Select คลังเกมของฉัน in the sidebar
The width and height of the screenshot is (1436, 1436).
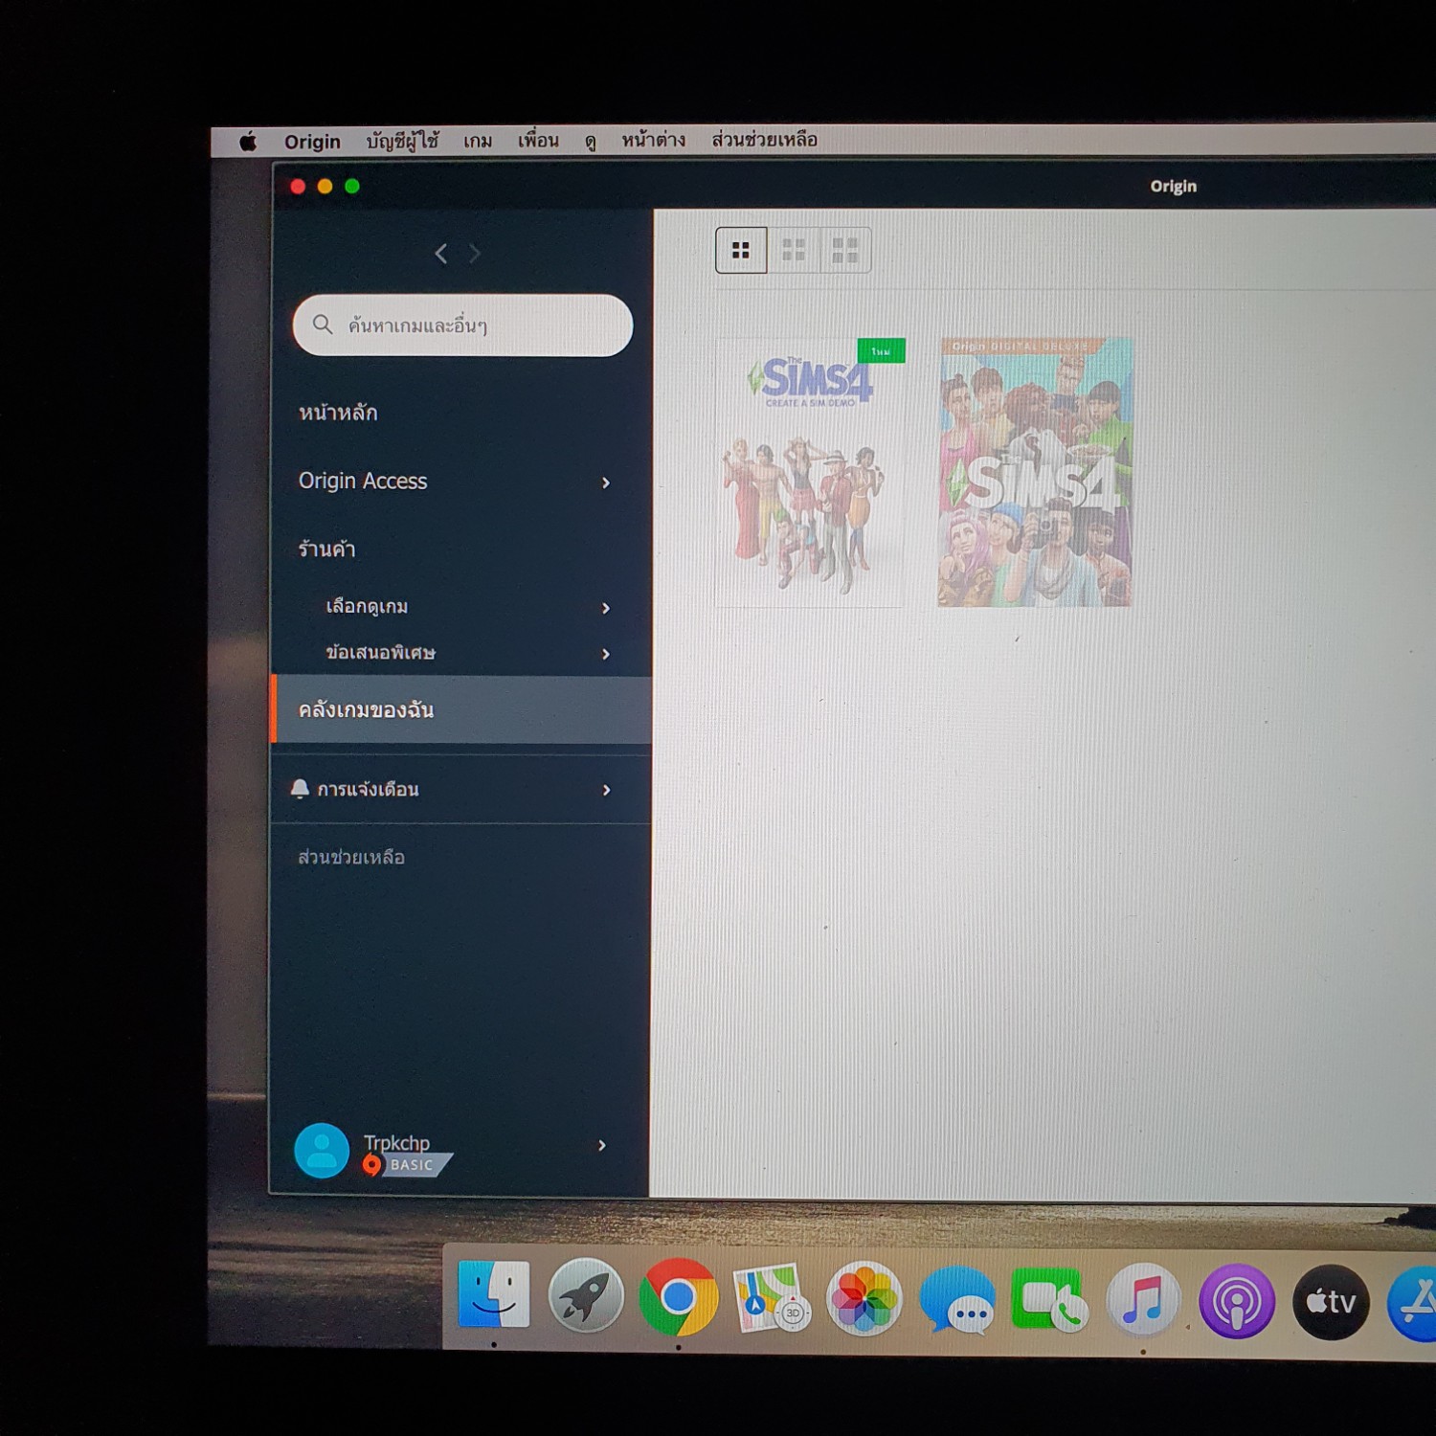[462, 709]
